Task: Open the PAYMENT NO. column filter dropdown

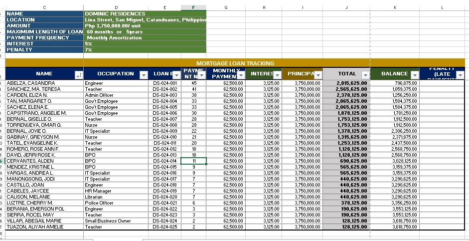Action: [202, 75]
